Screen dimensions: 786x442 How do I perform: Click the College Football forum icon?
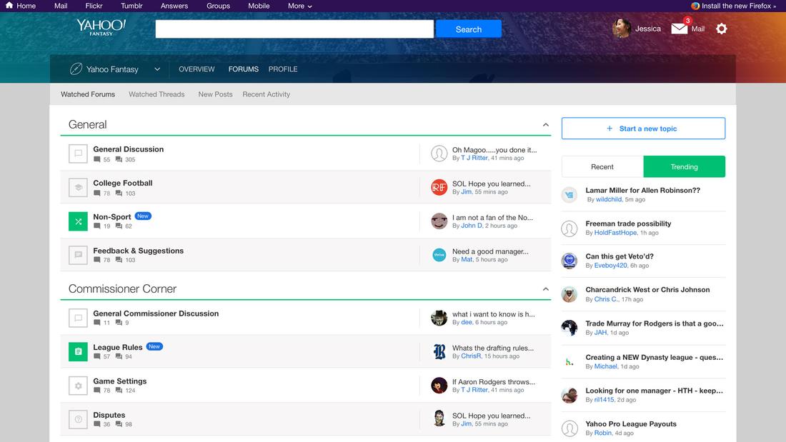point(78,188)
